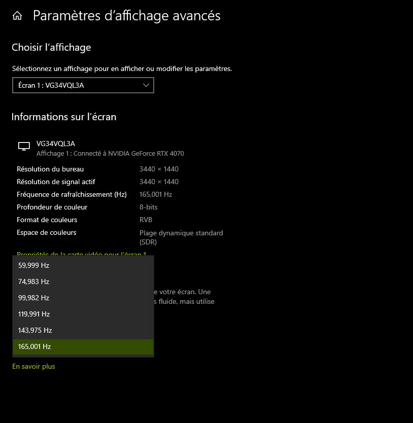Select 59,999 Hz refresh rate option
The image size is (413, 423).
point(83,265)
